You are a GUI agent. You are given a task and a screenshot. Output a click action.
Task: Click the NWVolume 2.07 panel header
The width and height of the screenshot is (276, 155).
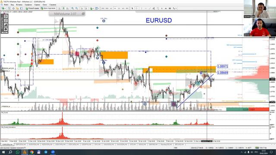click(67, 14)
